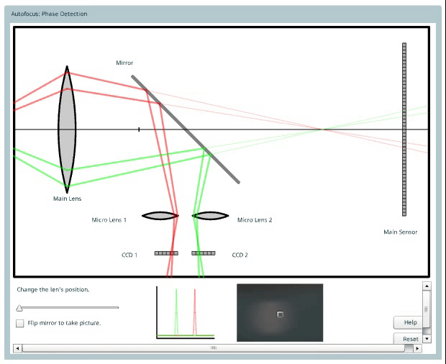Click the horizontal scrollbar left arrow
446x364 pixels.
[x=17, y=348]
